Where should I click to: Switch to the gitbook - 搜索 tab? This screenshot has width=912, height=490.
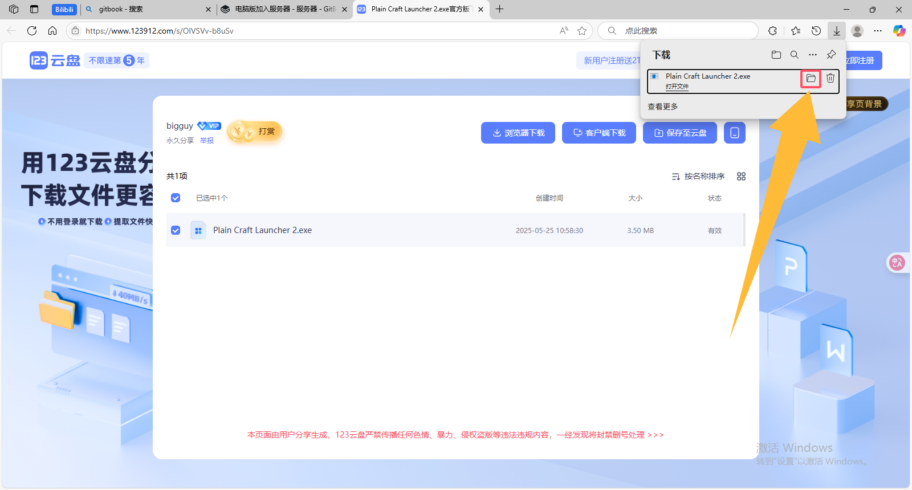tap(148, 9)
